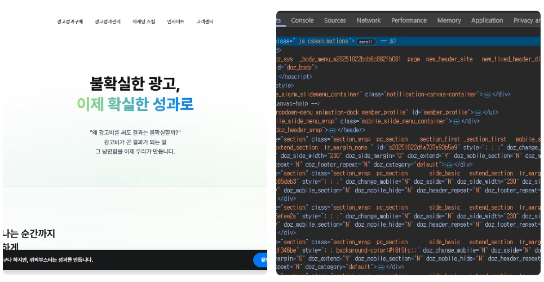Click the new_header_site class name
This screenshot has width=544, height=282.
[449, 59]
